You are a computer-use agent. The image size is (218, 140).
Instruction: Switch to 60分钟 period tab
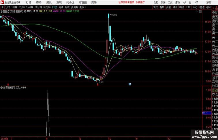pos(47,7)
